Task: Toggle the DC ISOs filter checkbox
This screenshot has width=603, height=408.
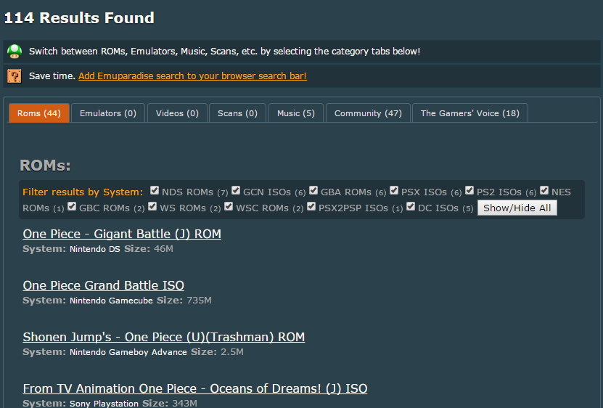Action: [411, 206]
